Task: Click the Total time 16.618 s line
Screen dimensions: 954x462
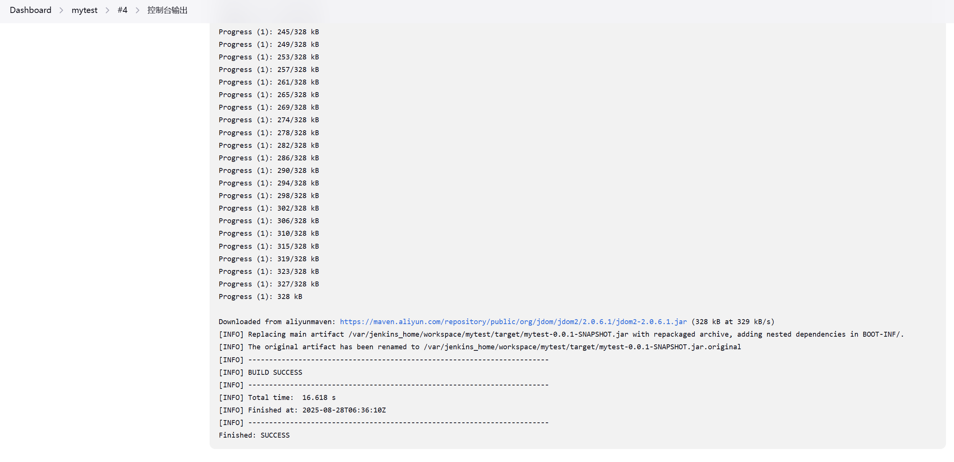Action: click(x=277, y=398)
